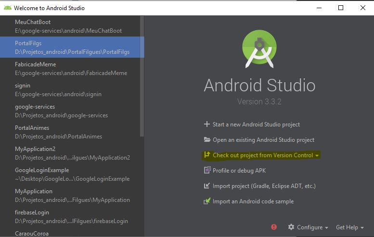Choose Import project (Gradle, Eclipse ADT, etc.)

264,186
